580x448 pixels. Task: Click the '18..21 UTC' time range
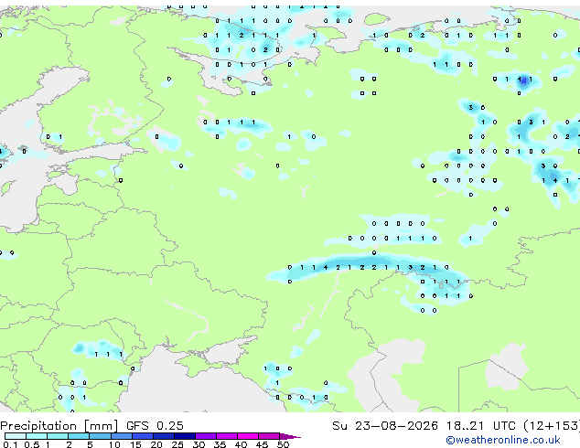[480, 426]
